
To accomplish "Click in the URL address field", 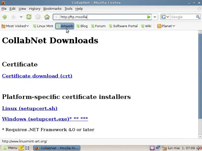I will 103,17.
